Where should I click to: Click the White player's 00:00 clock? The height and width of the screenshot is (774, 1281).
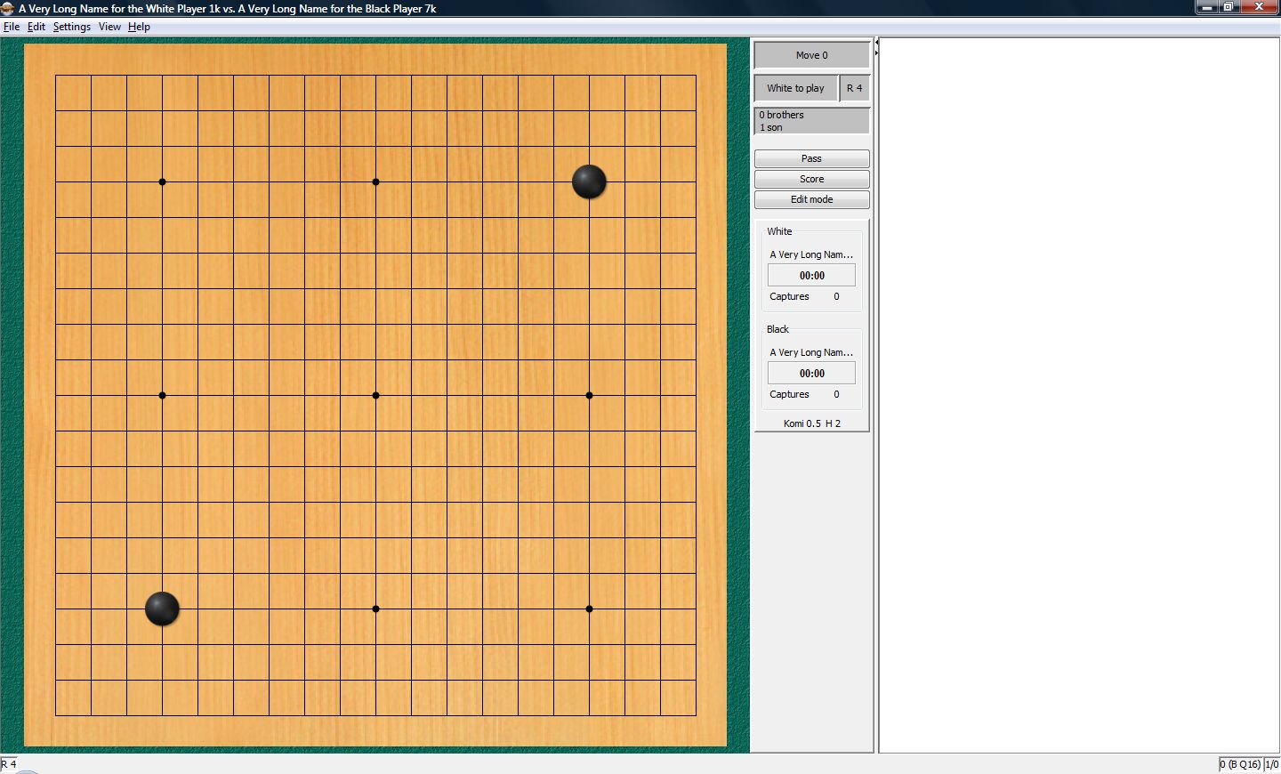[811, 276]
